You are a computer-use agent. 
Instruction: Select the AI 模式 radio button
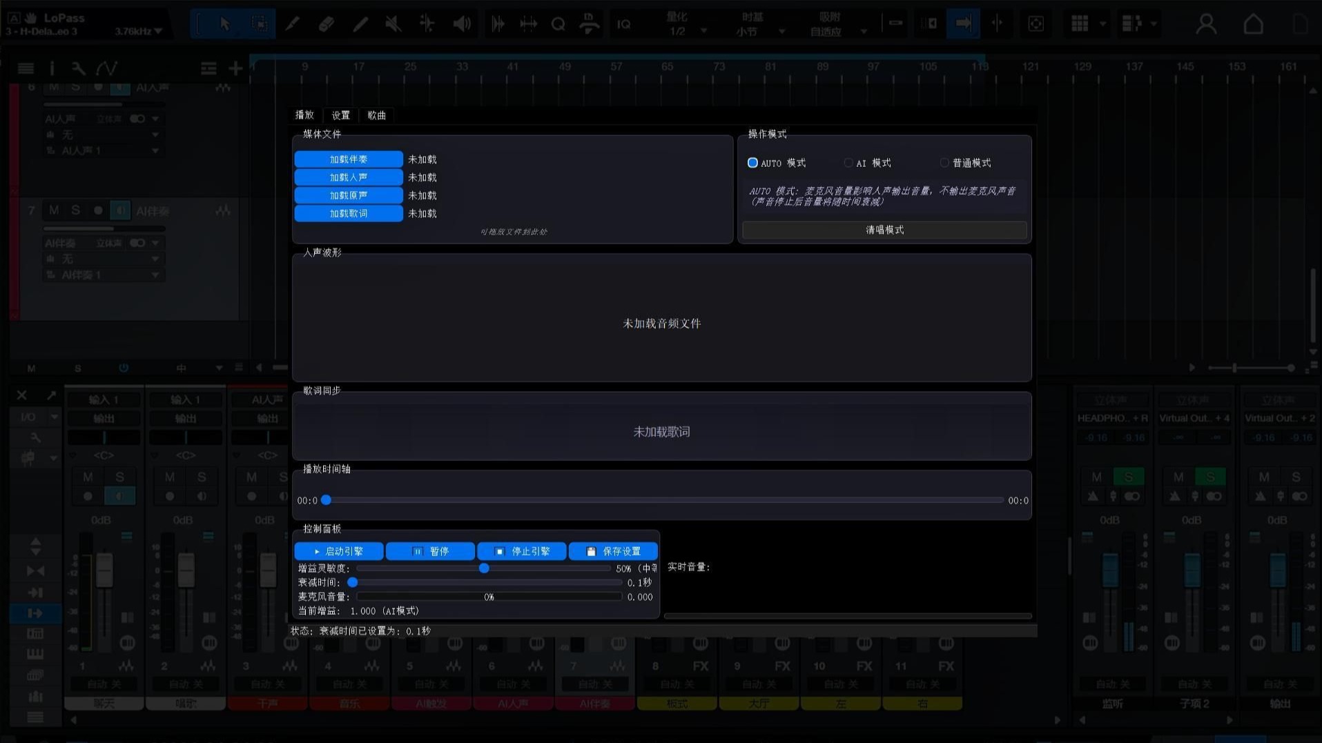(848, 163)
